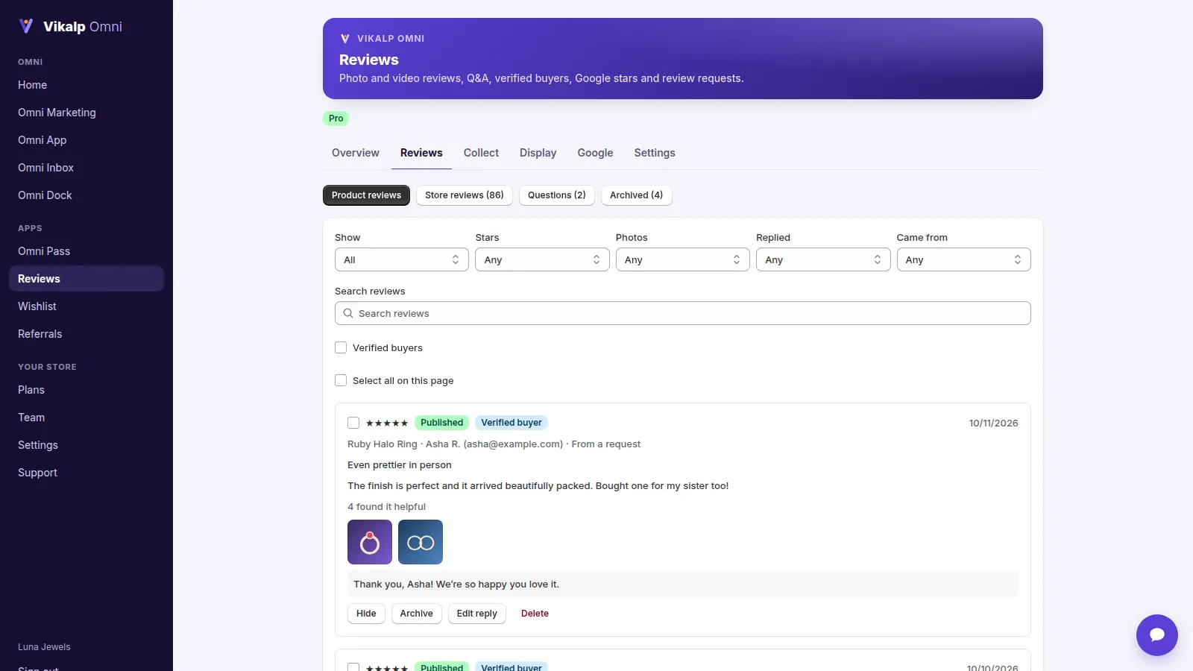Go to the Google tab
The image size is (1193, 671).
point(595,153)
